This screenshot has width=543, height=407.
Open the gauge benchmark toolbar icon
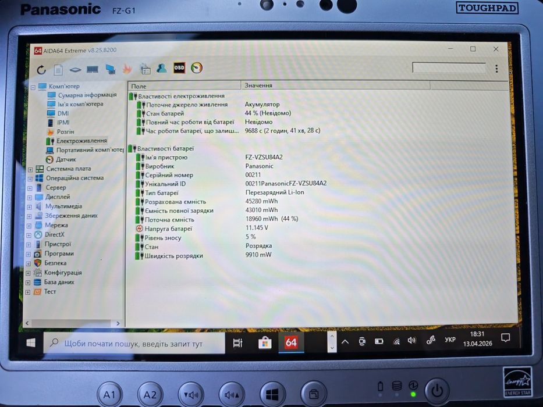(197, 67)
